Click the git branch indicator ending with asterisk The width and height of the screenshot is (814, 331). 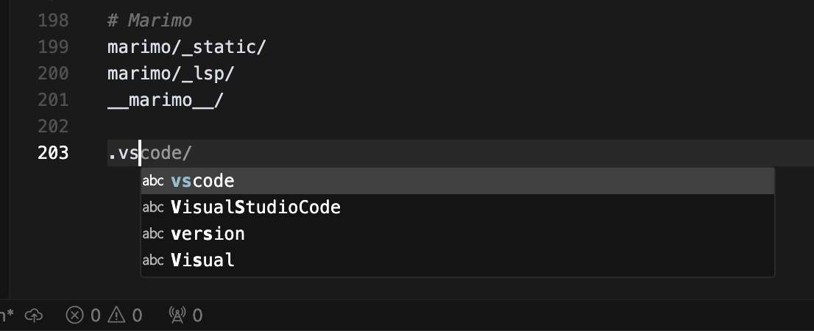[x=7, y=315]
